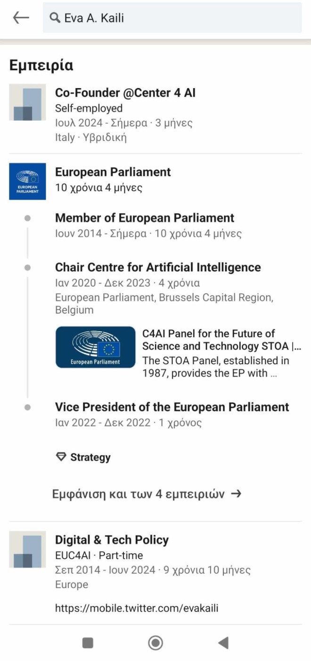Open the Center 4 AI company logo
Viewport: 311px width, 661px height.
coord(27,102)
